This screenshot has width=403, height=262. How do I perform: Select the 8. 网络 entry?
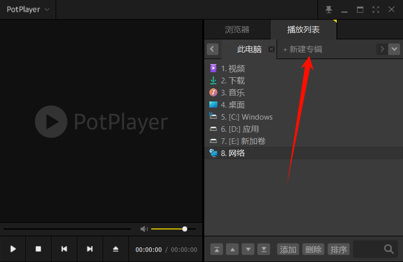303,153
